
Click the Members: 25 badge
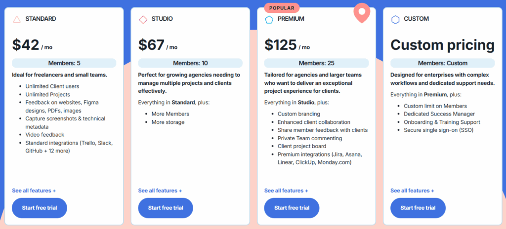pyautogui.click(x=316, y=63)
